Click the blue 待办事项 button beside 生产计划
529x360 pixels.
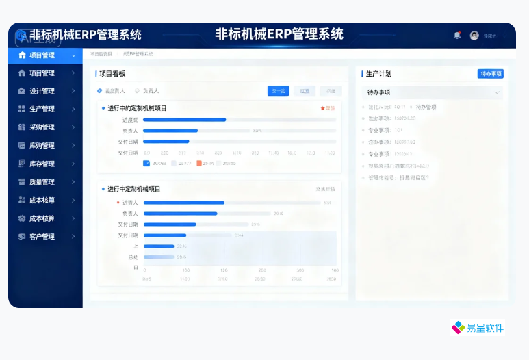point(491,74)
